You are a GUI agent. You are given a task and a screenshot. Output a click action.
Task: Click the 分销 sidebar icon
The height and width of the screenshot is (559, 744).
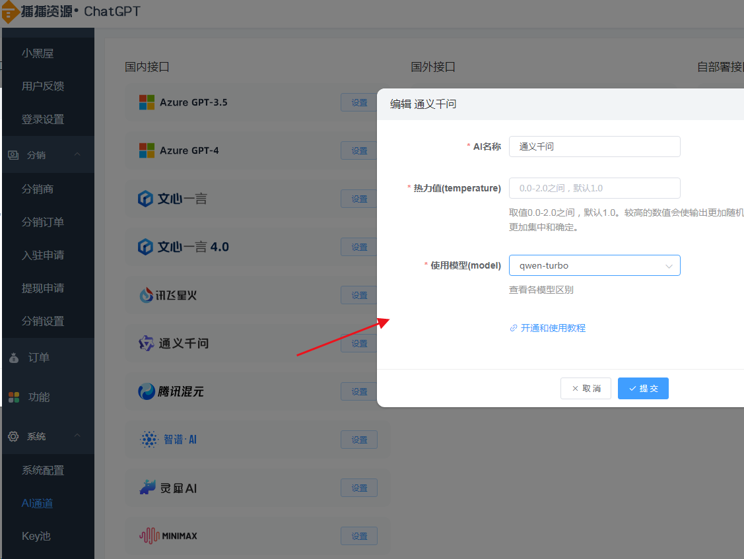[x=13, y=155]
